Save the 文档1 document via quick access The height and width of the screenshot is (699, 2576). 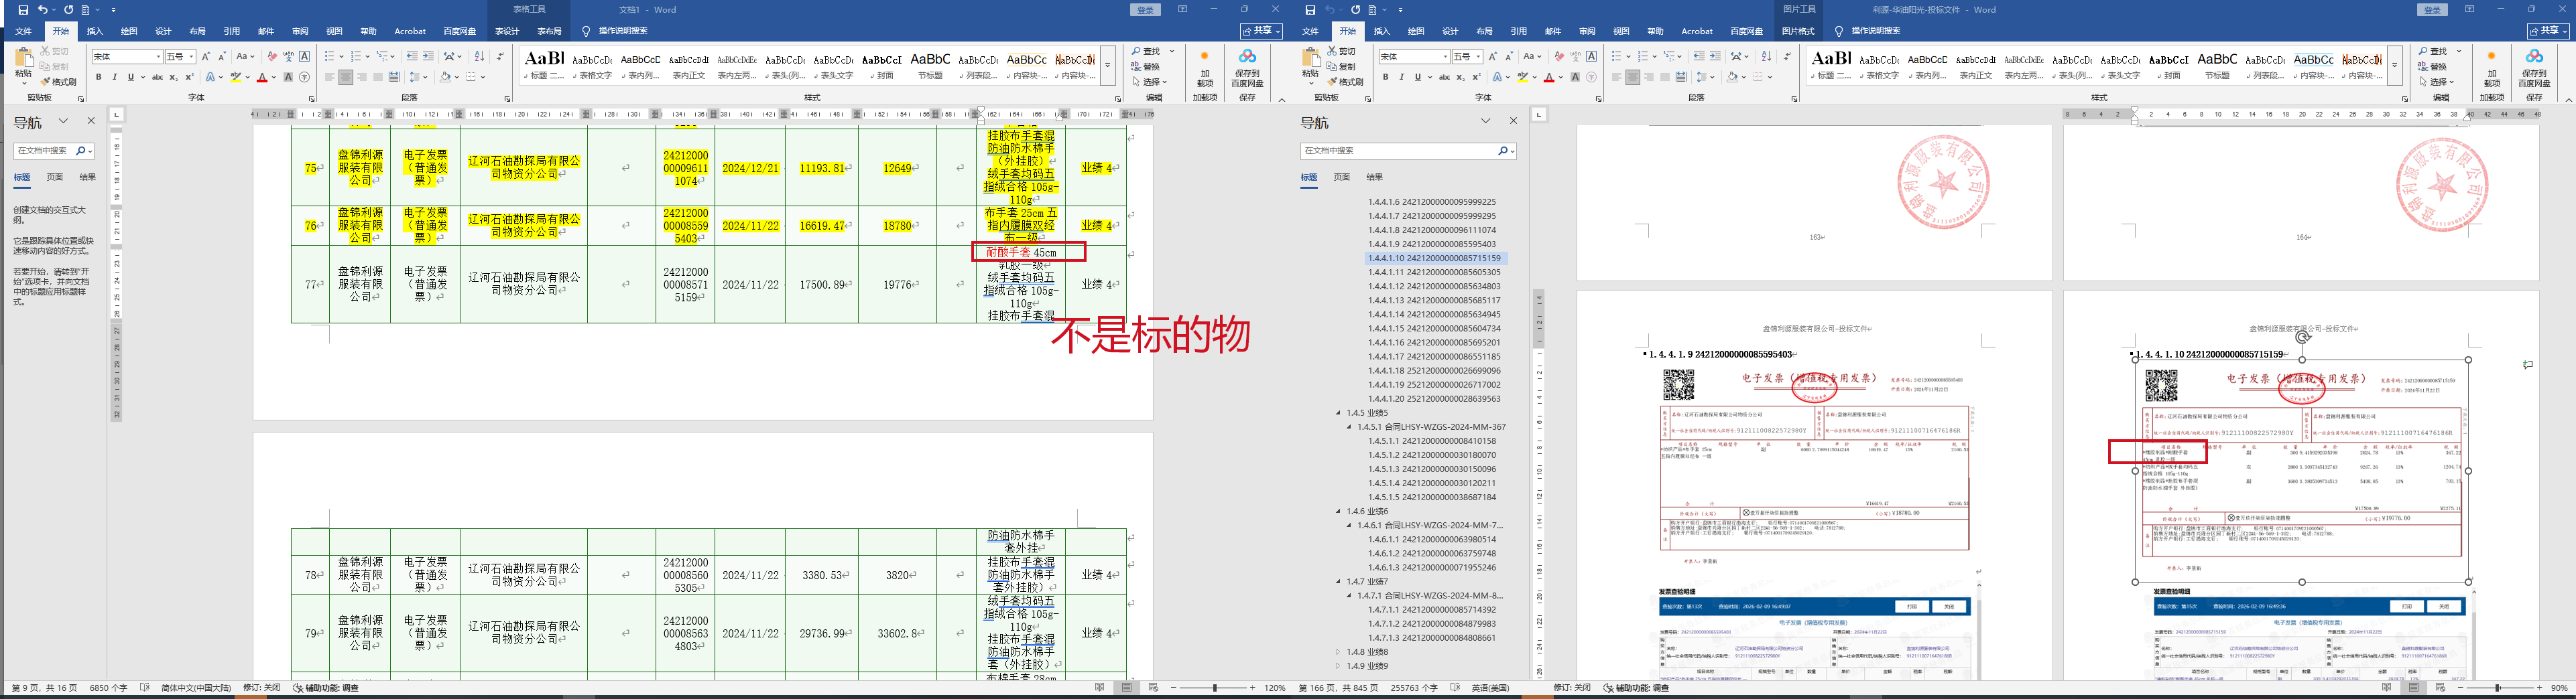[23, 10]
